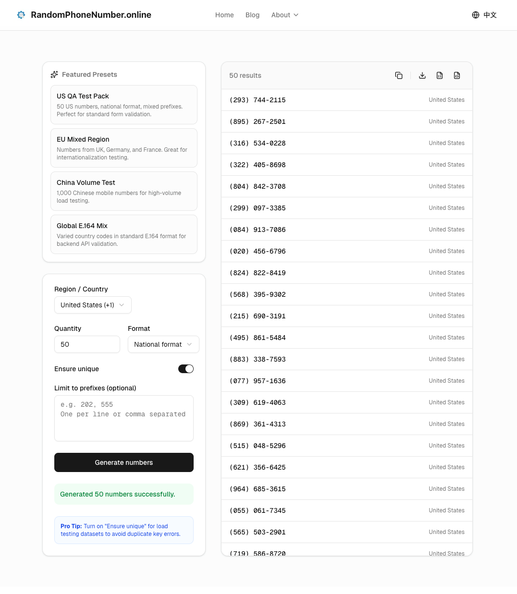Image resolution: width=517 pixels, height=594 pixels.
Task: Click the Ensure unique label
Action: click(x=76, y=369)
